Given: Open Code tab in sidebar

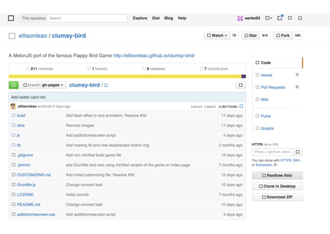Looking at the screenshot, I should pyautogui.click(x=277, y=63).
